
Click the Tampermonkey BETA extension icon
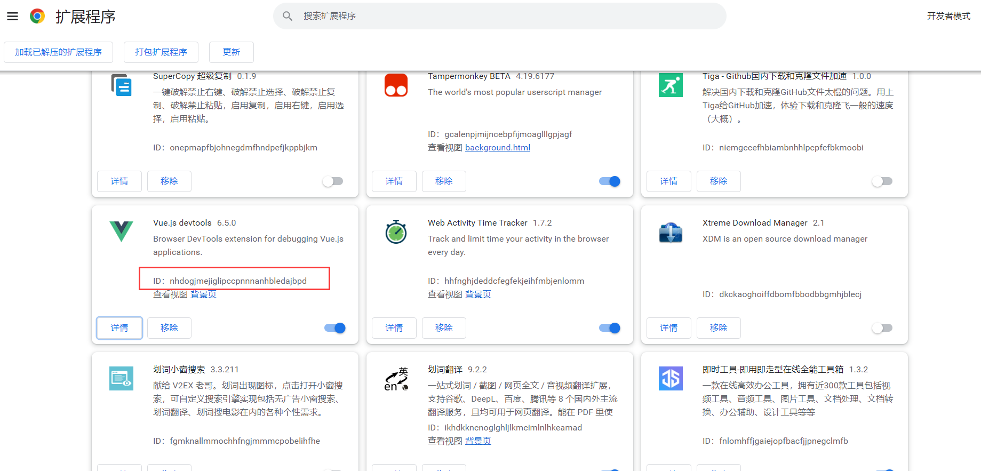click(396, 85)
